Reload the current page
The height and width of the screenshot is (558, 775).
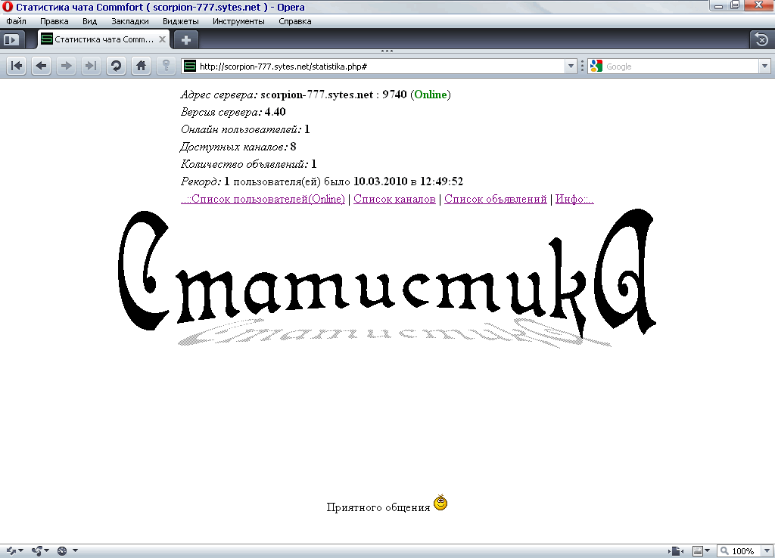116,66
